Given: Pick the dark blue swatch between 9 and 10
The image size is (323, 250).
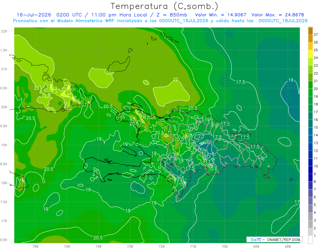Looking at the screenshot, I should (x=310, y=170).
